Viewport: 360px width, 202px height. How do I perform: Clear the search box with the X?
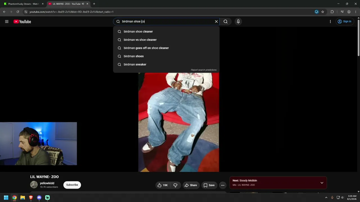coord(216,22)
